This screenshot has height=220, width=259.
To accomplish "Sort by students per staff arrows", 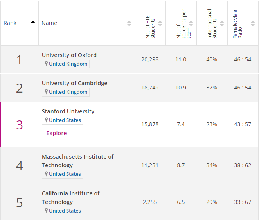I will pyautogui.click(x=191, y=23).
